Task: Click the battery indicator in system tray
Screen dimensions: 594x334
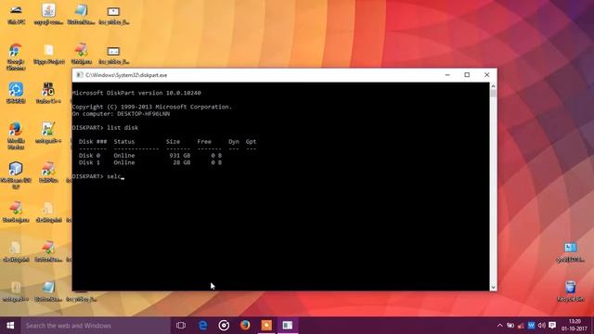Action: 510,326
